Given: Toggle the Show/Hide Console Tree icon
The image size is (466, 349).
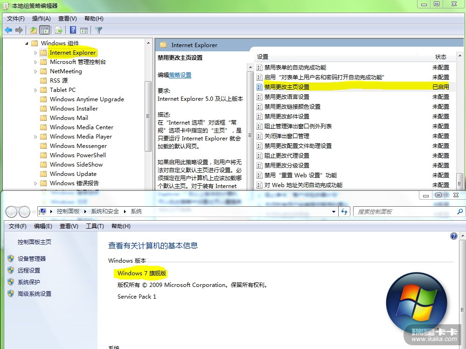Looking at the screenshot, I should pyautogui.click(x=45, y=30).
